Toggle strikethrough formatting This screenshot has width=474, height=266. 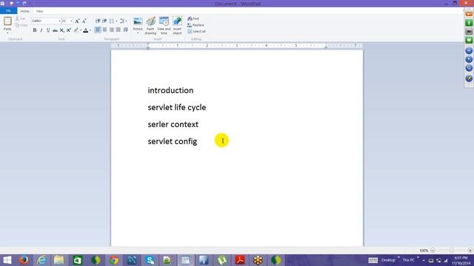pyautogui.click(x=55, y=30)
